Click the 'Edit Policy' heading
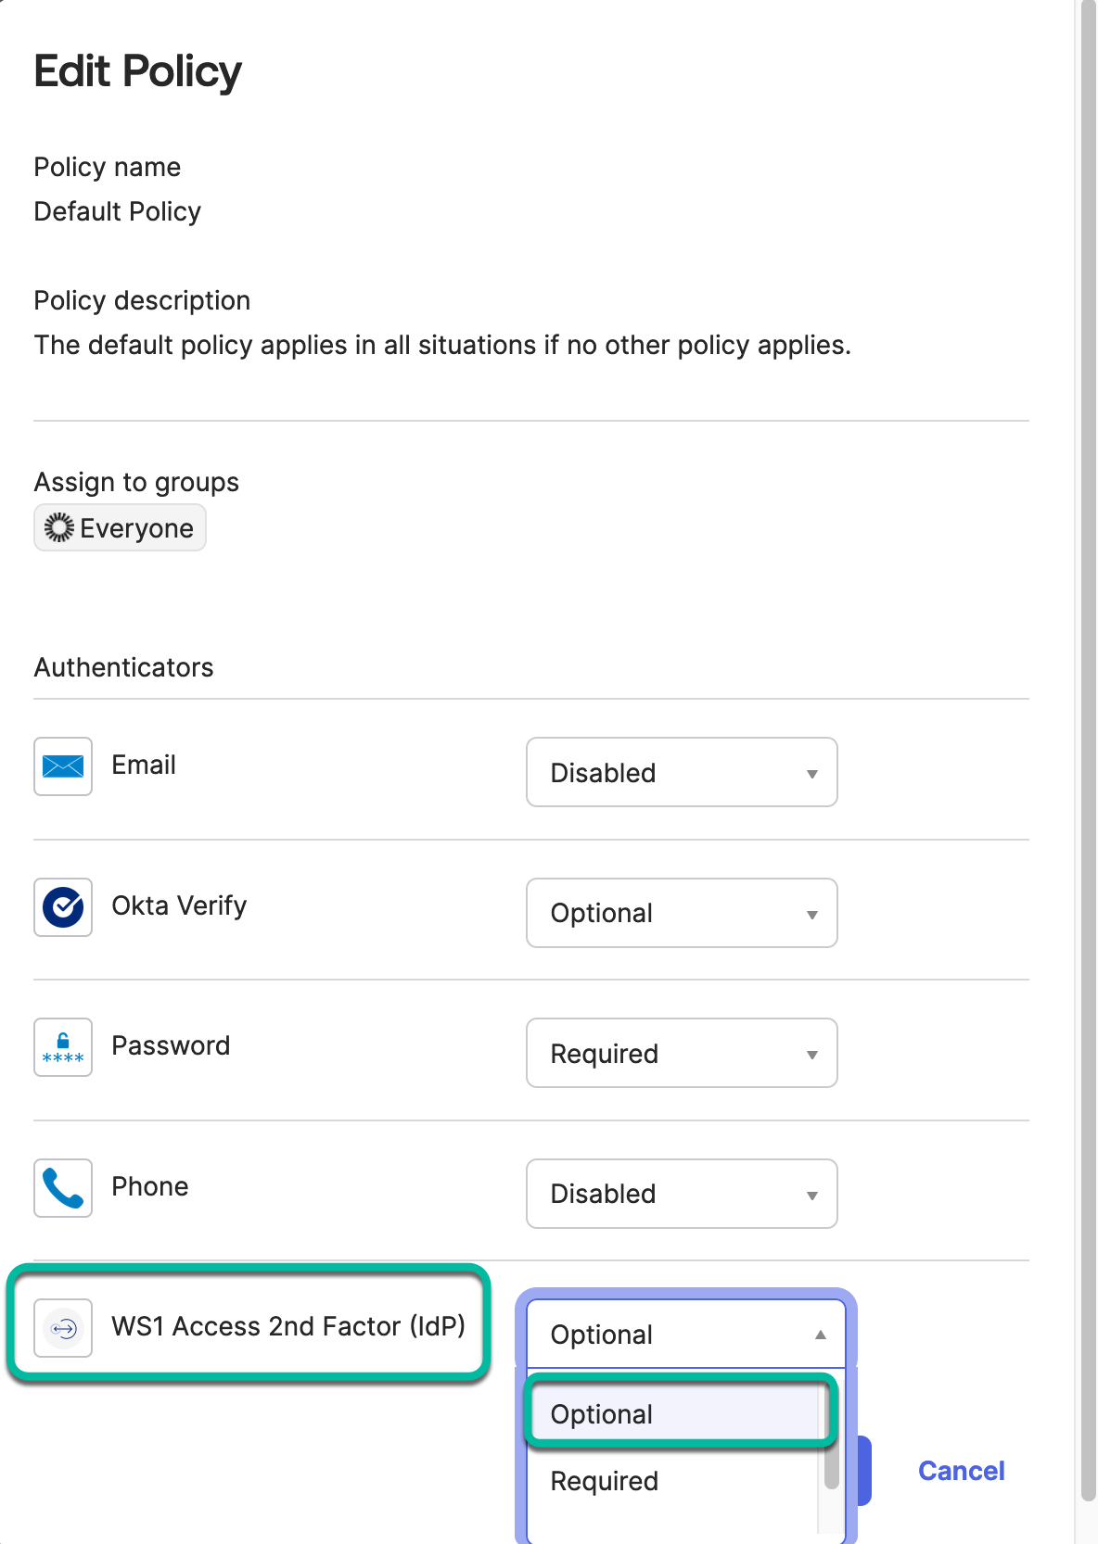The image size is (1098, 1544). [137, 71]
